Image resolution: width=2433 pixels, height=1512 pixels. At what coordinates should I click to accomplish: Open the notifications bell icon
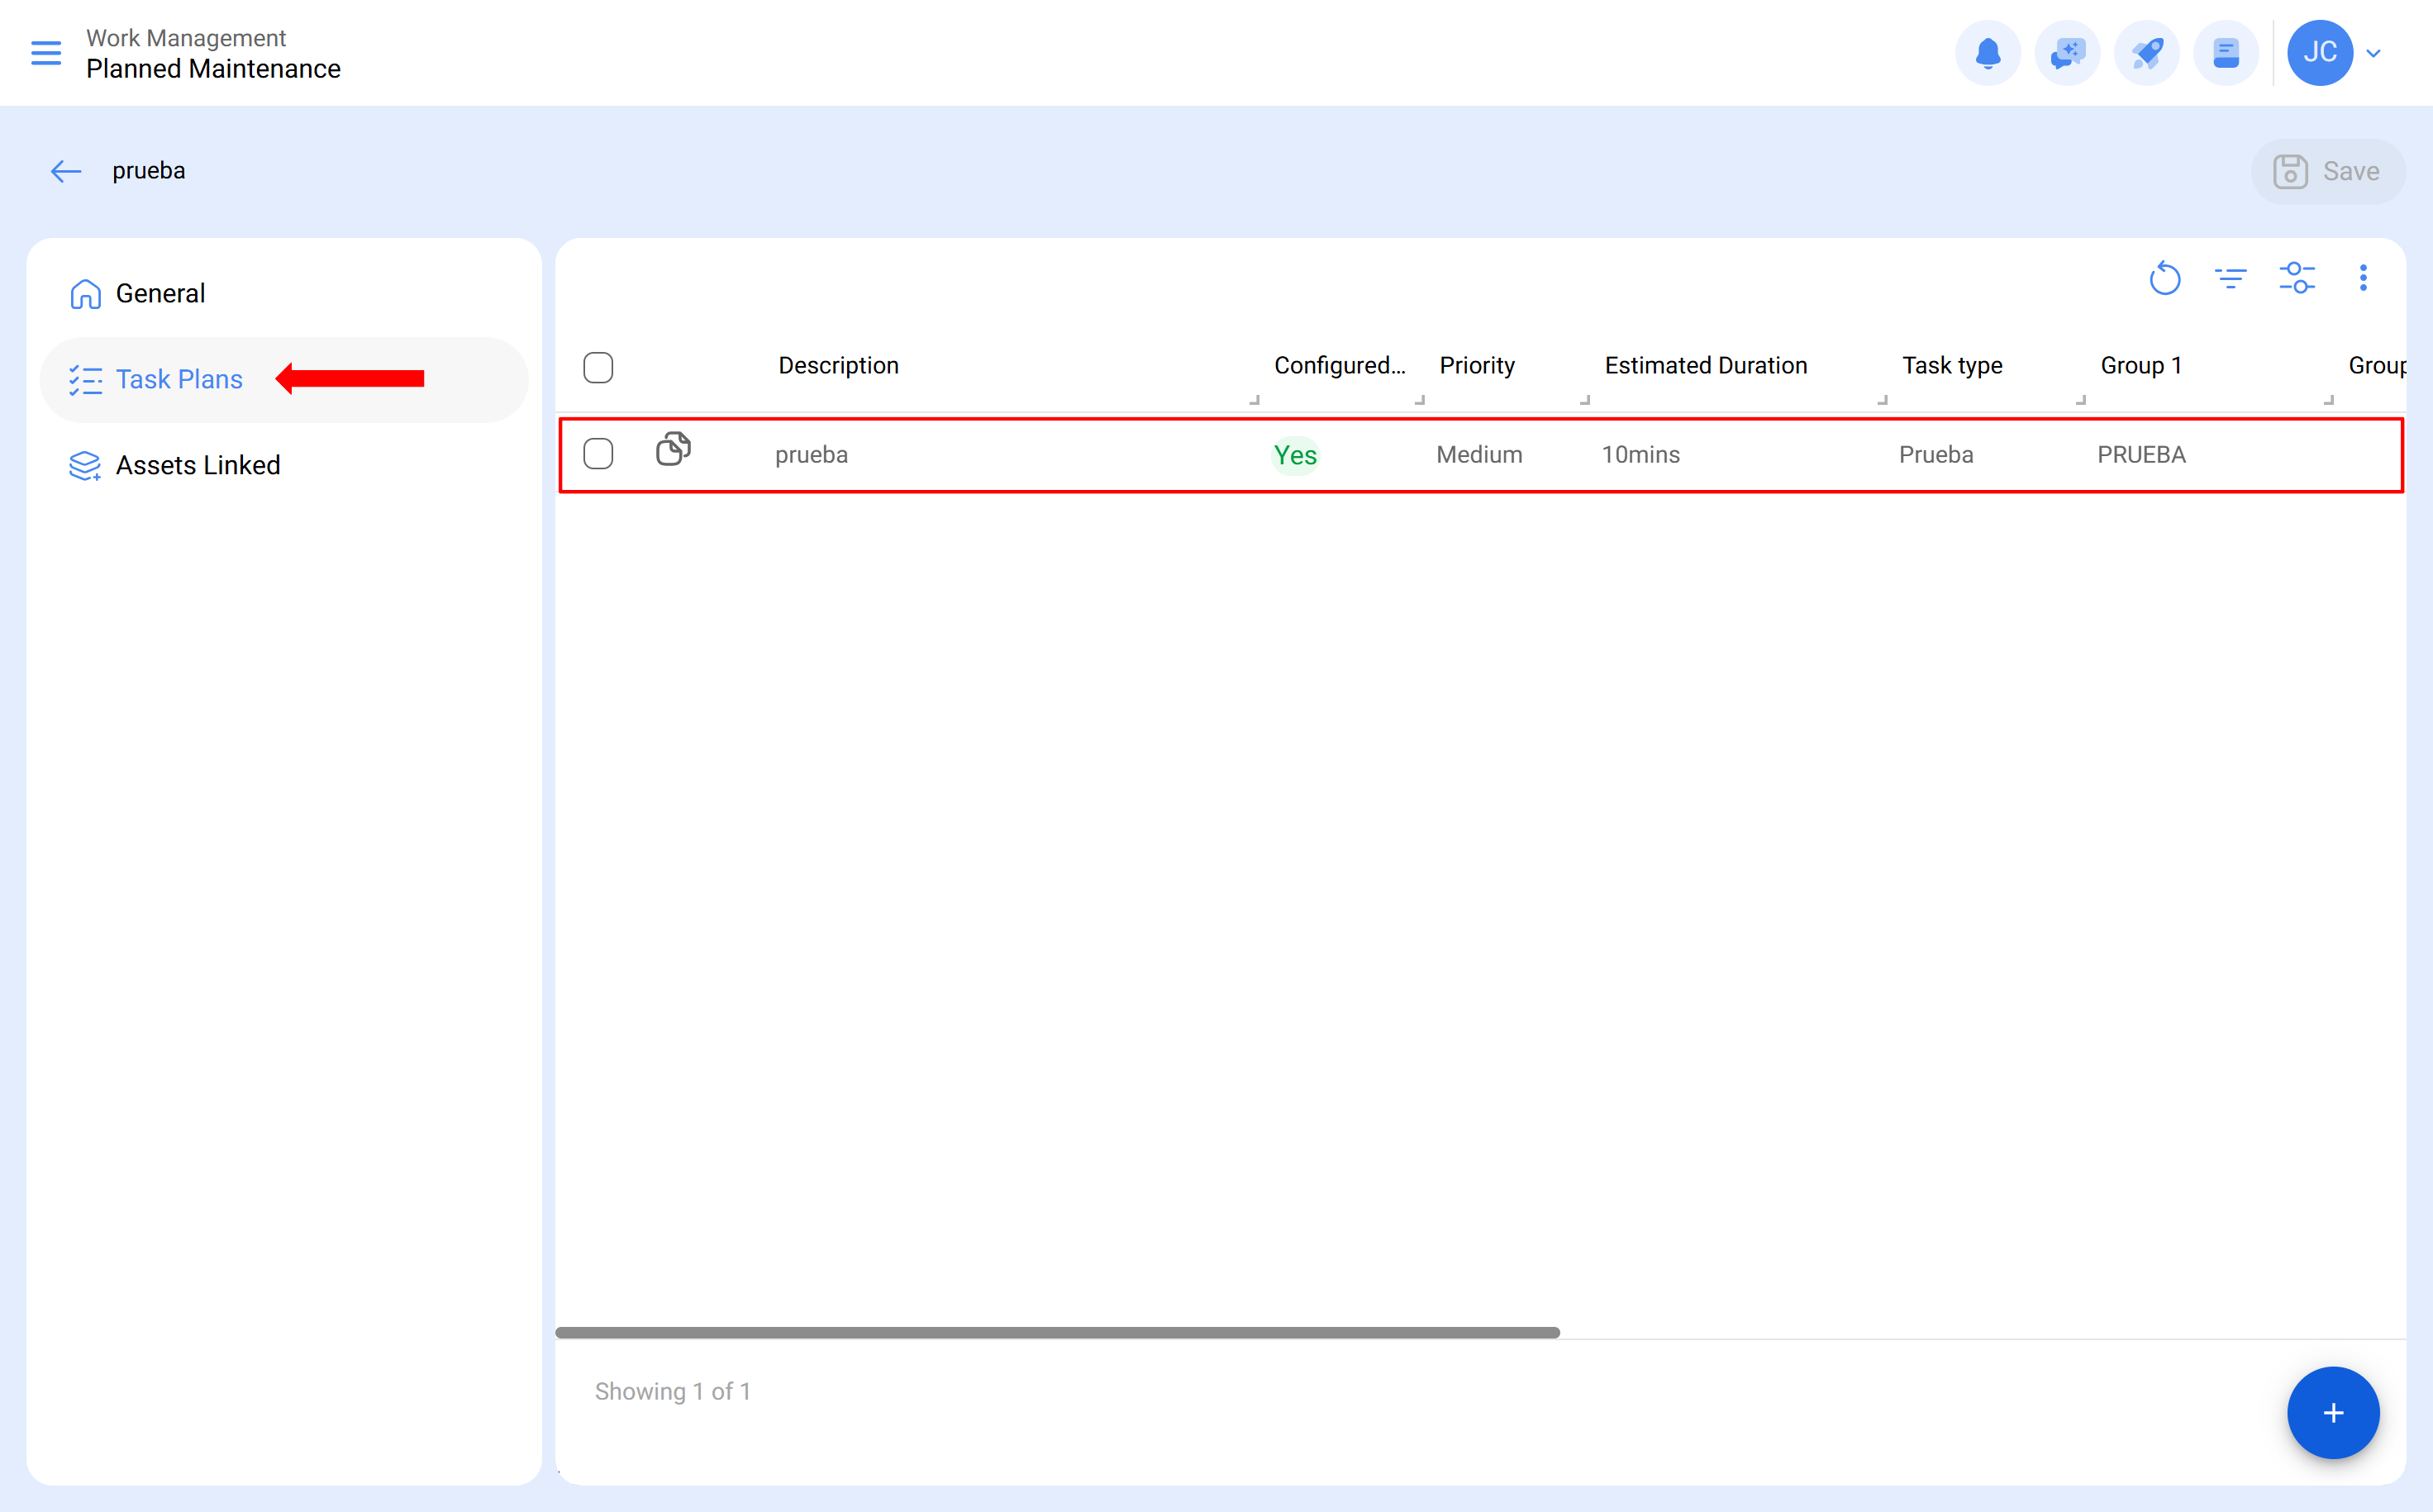[x=1988, y=53]
